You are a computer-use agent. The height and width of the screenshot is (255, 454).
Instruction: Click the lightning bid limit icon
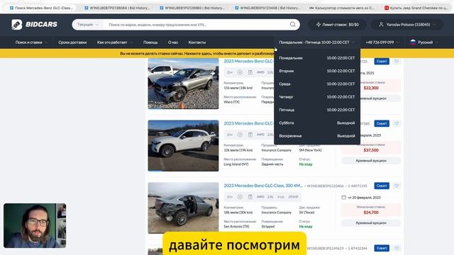pyautogui.click(x=319, y=25)
